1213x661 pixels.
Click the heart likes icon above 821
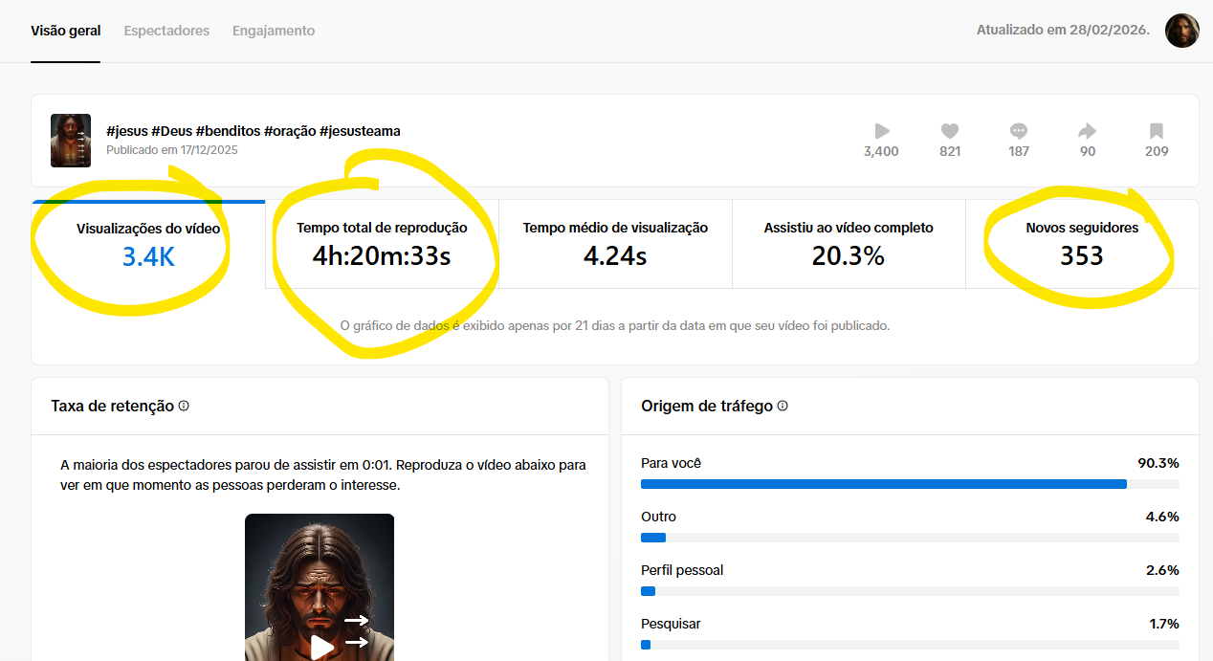click(950, 131)
